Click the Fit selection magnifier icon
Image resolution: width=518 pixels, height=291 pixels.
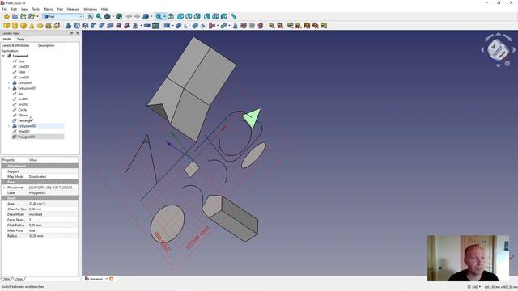99,16
